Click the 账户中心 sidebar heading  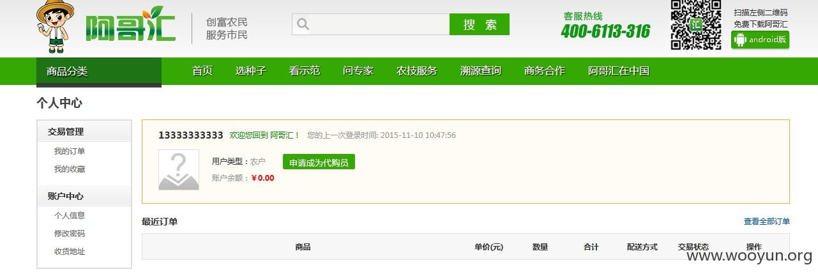click(66, 196)
